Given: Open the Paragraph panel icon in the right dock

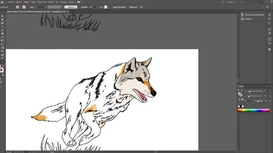Looking at the screenshot, I should coord(270,19).
